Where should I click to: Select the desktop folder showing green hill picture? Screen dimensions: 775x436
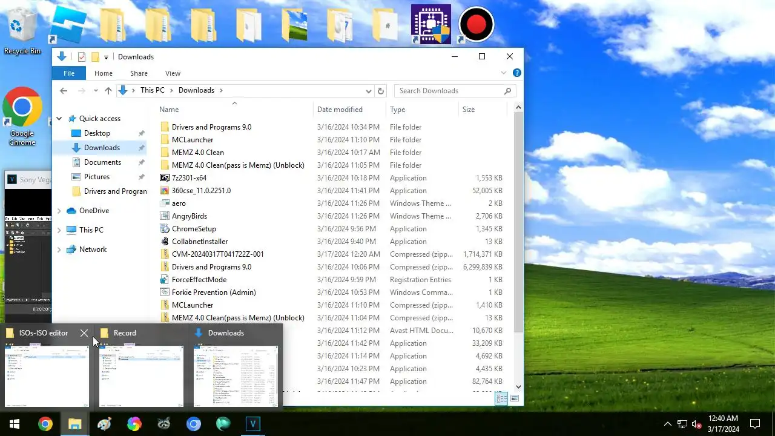tap(294, 25)
